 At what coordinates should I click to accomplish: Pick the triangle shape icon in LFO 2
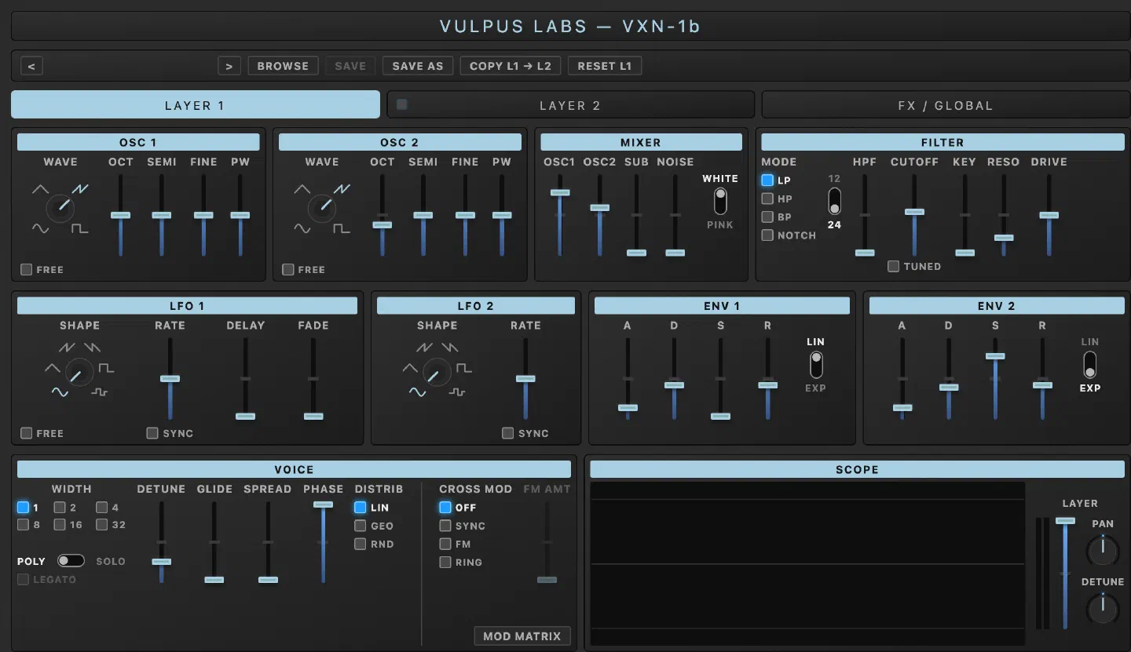click(x=410, y=367)
